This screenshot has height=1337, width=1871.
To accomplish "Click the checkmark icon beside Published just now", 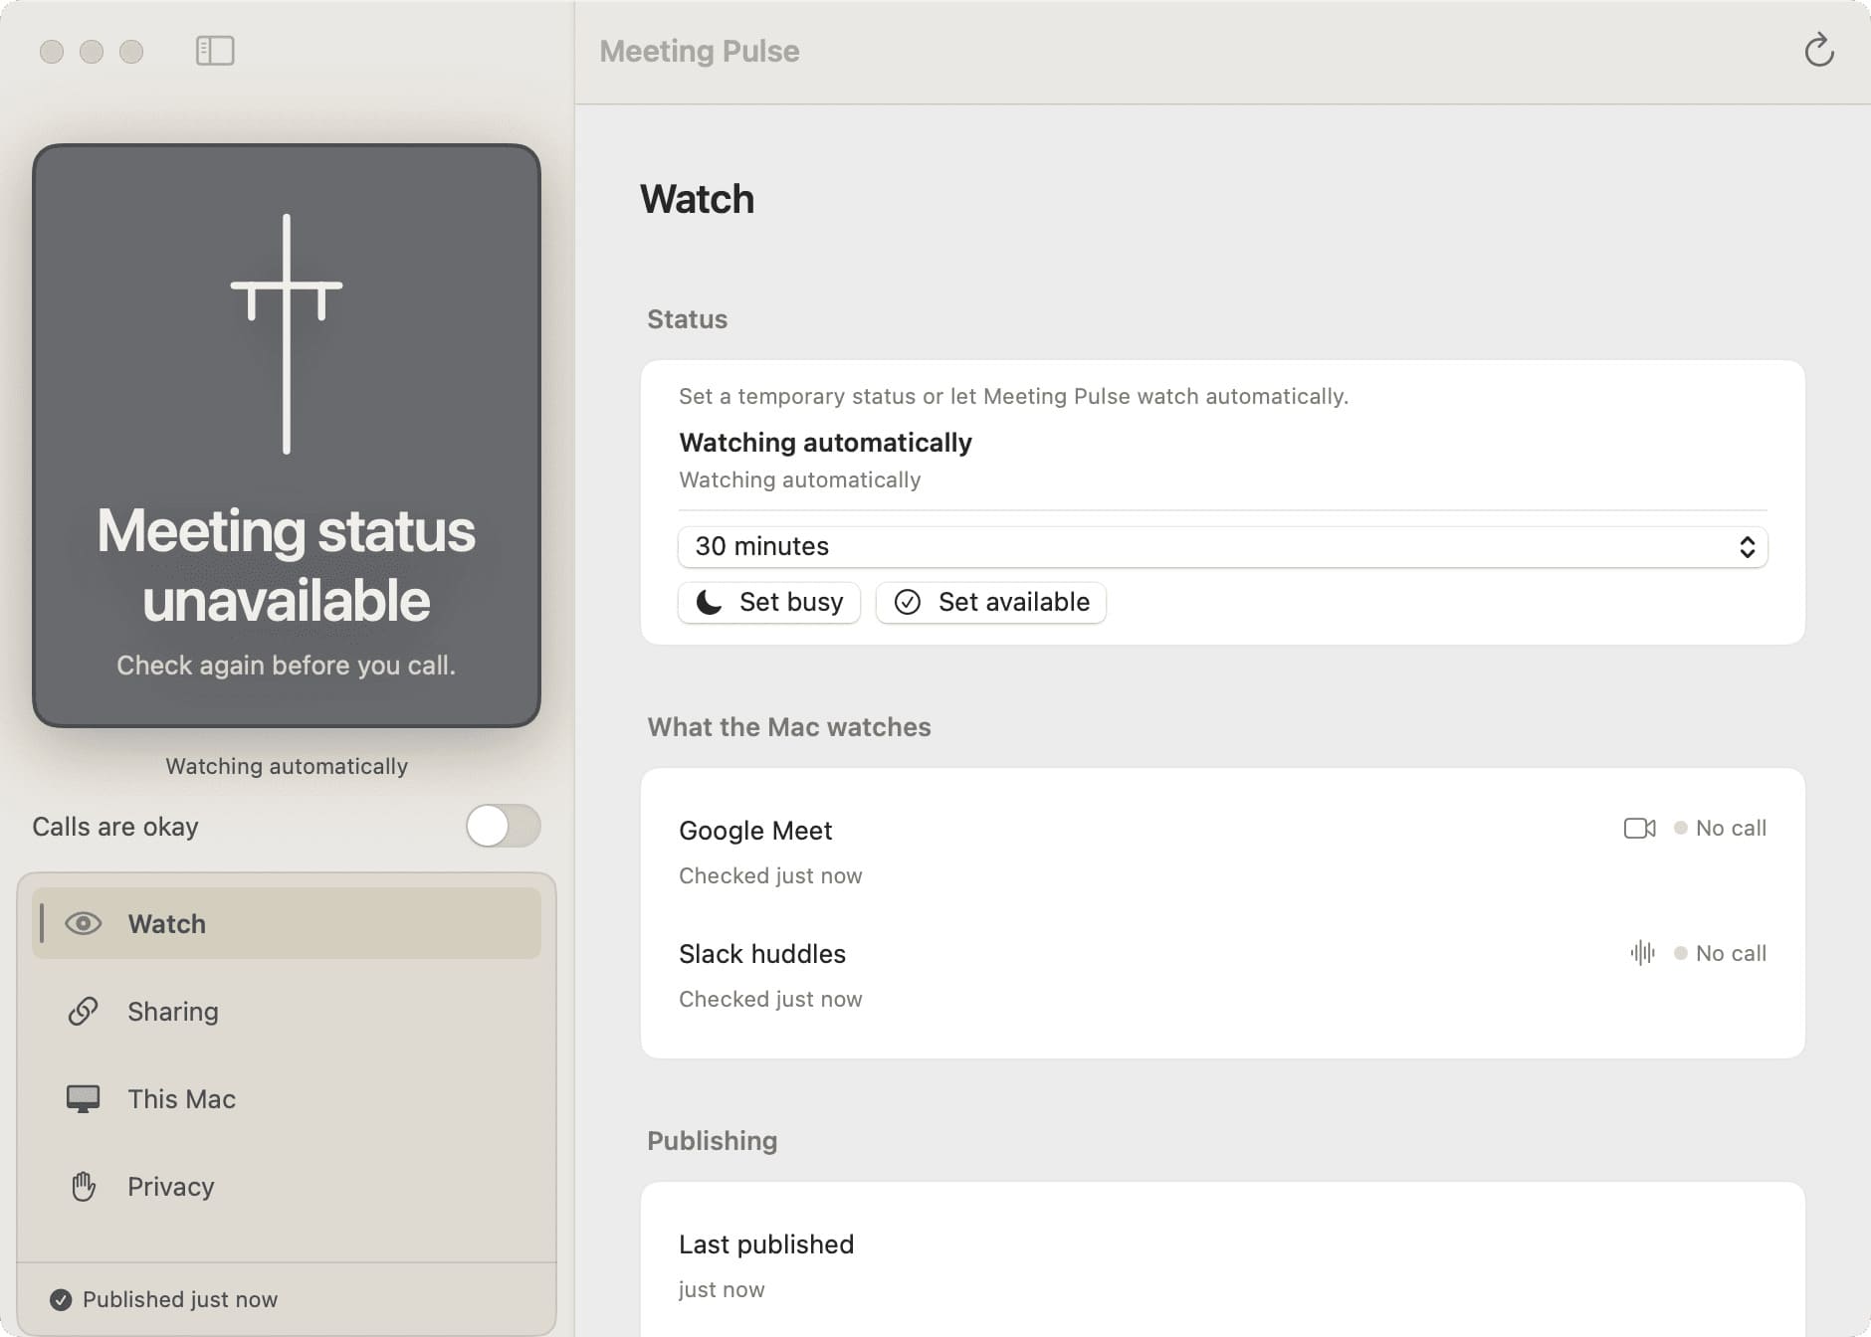I will (61, 1299).
